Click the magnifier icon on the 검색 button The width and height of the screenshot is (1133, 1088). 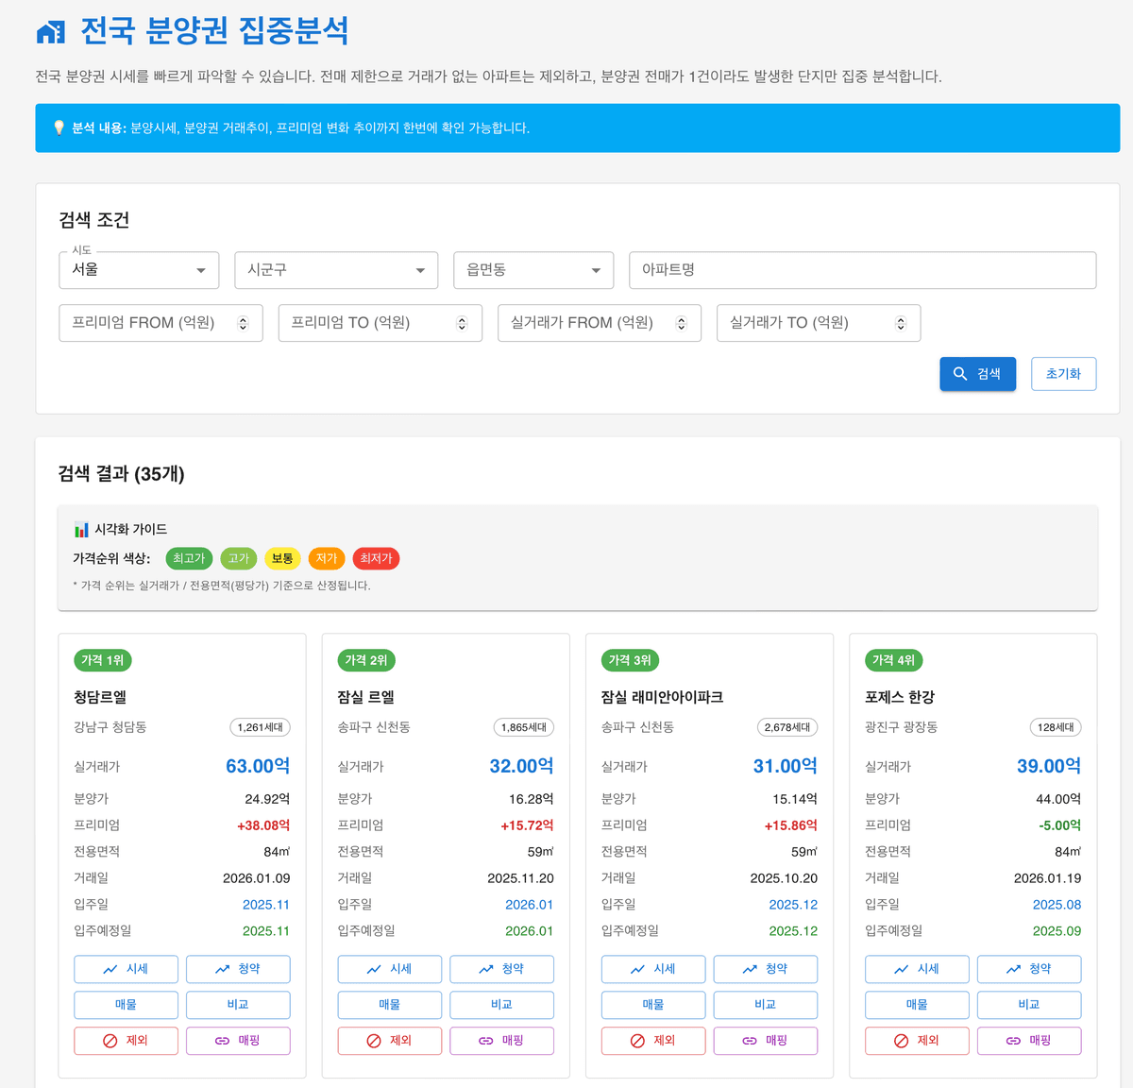click(960, 373)
